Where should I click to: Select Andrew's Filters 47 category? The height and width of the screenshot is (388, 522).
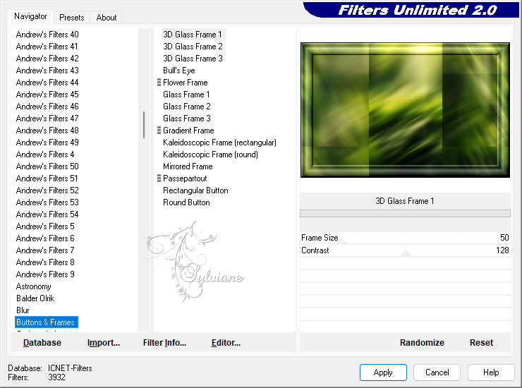47,119
